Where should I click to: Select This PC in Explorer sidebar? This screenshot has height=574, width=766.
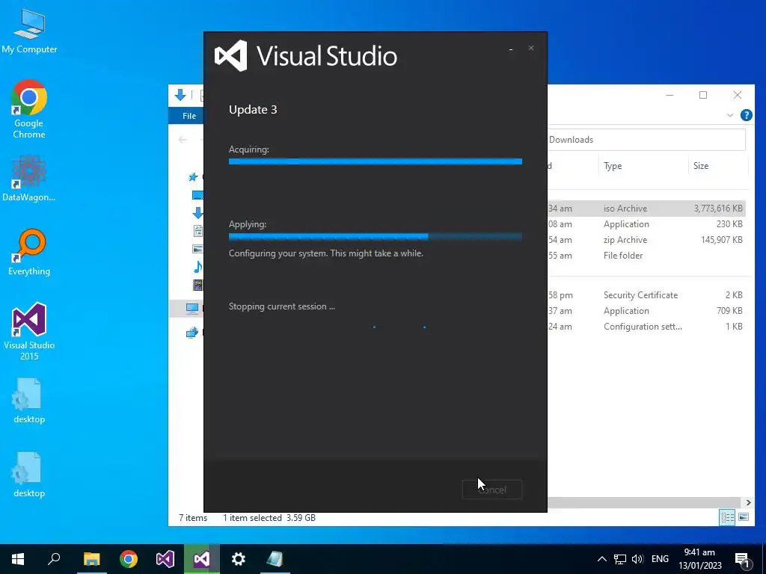pyautogui.click(x=192, y=309)
